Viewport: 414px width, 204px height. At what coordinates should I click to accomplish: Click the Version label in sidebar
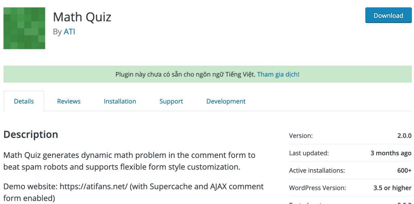pyautogui.click(x=301, y=136)
